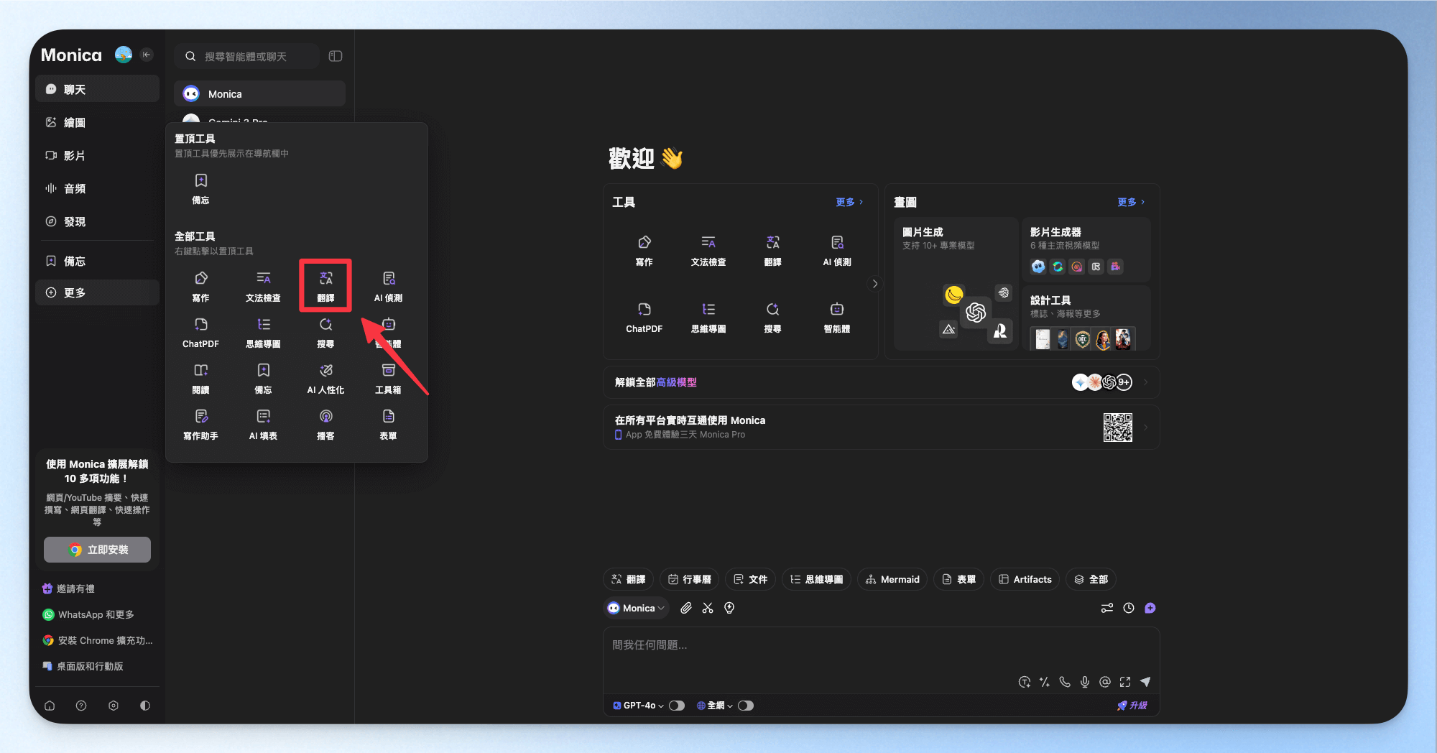Click the paper plane send icon
The height and width of the screenshot is (753, 1437).
pyautogui.click(x=1145, y=682)
